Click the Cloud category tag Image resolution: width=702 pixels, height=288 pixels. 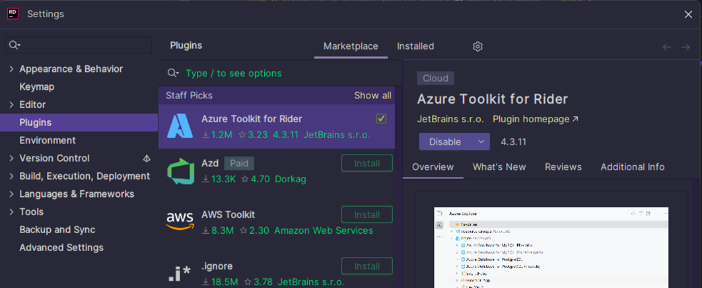tap(436, 79)
